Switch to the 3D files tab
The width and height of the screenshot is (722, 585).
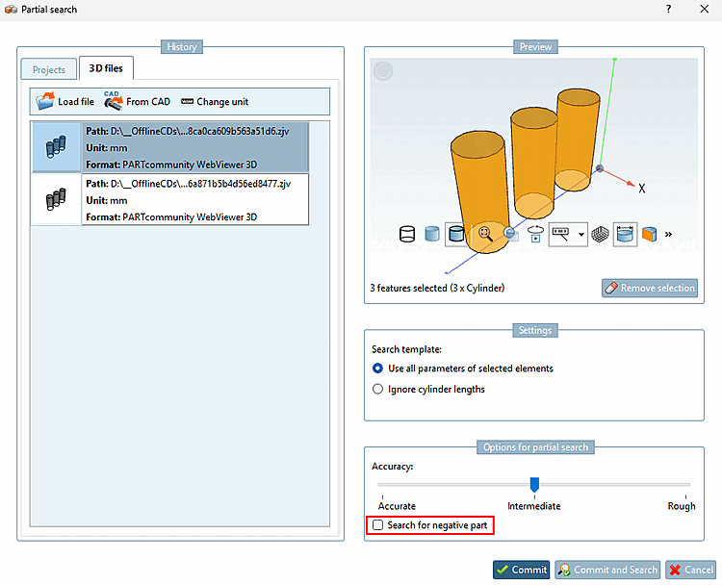pyautogui.click(x=106, y=68)
